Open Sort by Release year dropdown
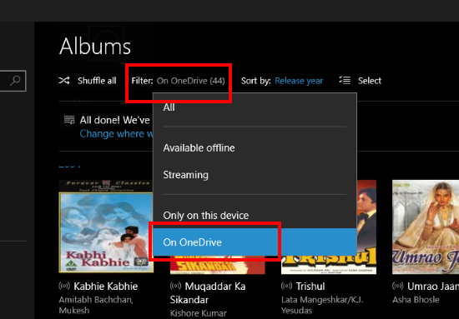The image size is (459, 319). point(299,81)
